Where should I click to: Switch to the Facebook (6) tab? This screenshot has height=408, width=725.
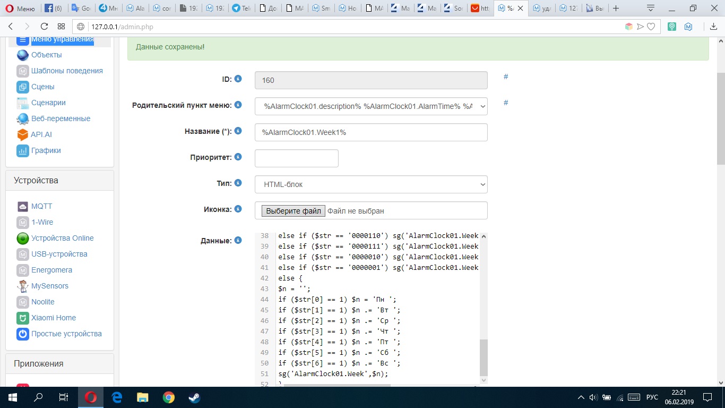[x=53, y=8]
